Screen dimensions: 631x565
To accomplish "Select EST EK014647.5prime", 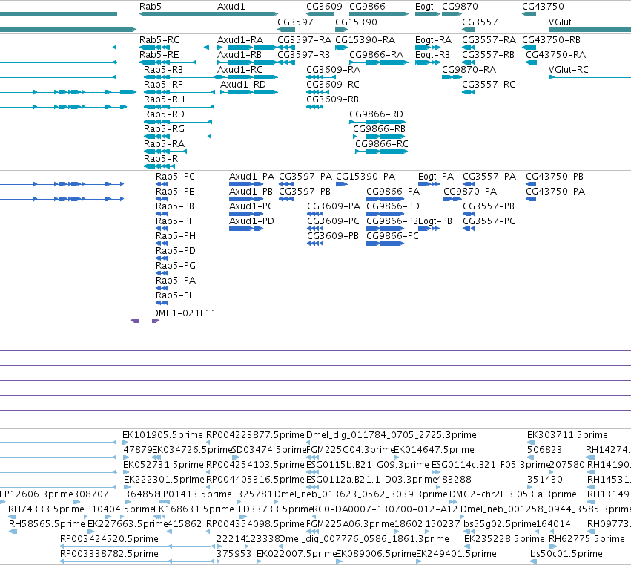I will 434,450.
